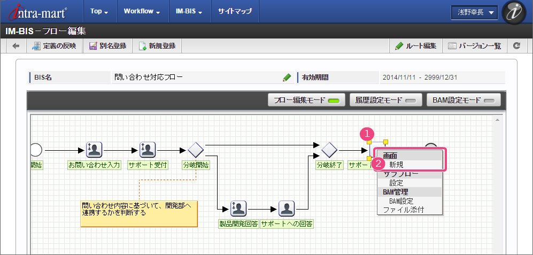Click the サポート受付 label
This screenshot has width=533, height=255.
148,166
